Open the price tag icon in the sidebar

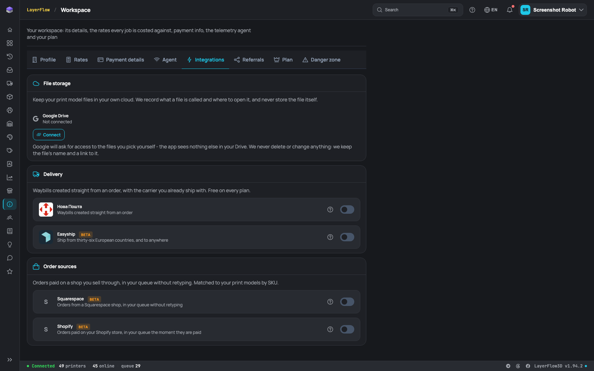[x=10, y=151]
